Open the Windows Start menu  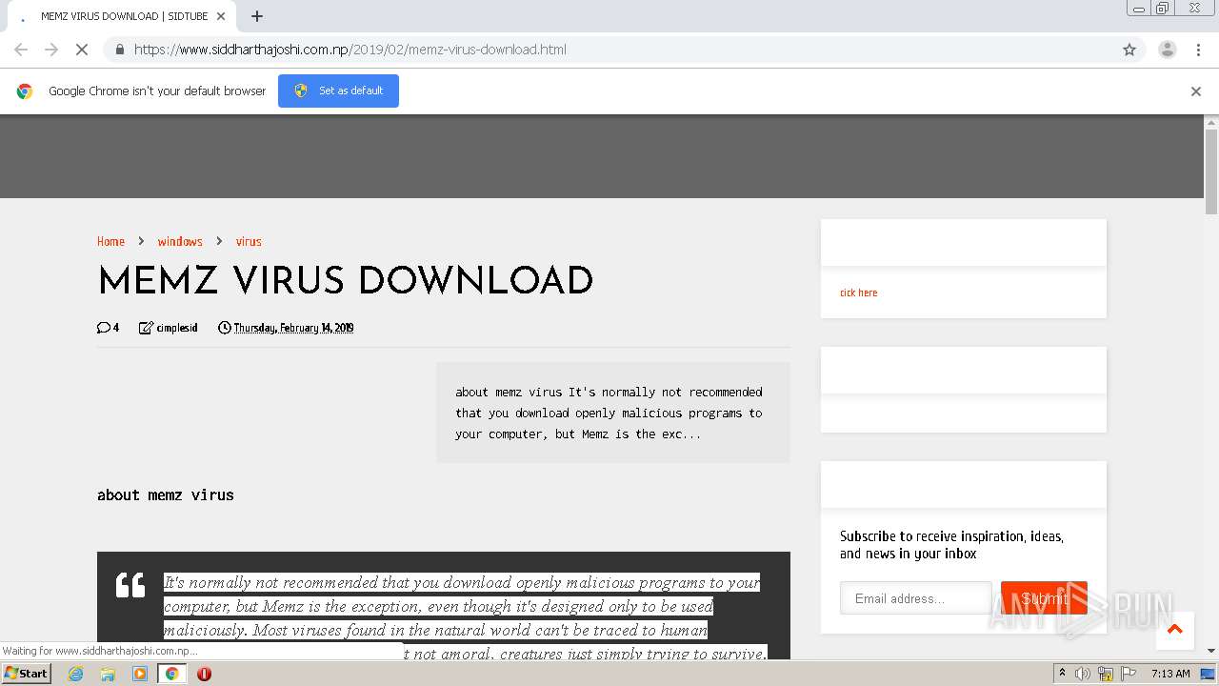pyautogui.click(x=26, y=674)
